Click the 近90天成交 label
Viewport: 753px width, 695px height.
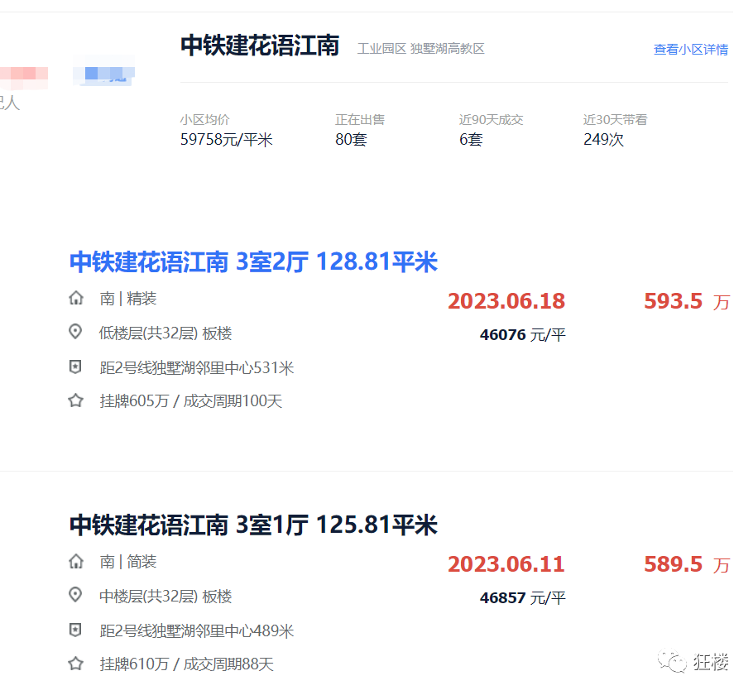pyautogui.click(x=491, y=120)
